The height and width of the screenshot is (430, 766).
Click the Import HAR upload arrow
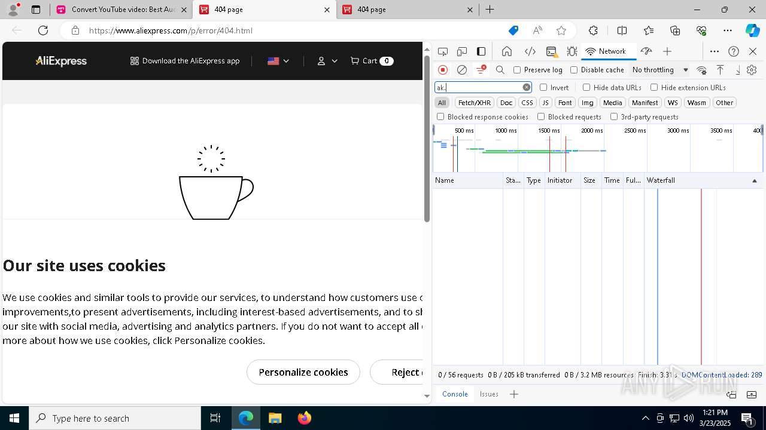(721, 70)
